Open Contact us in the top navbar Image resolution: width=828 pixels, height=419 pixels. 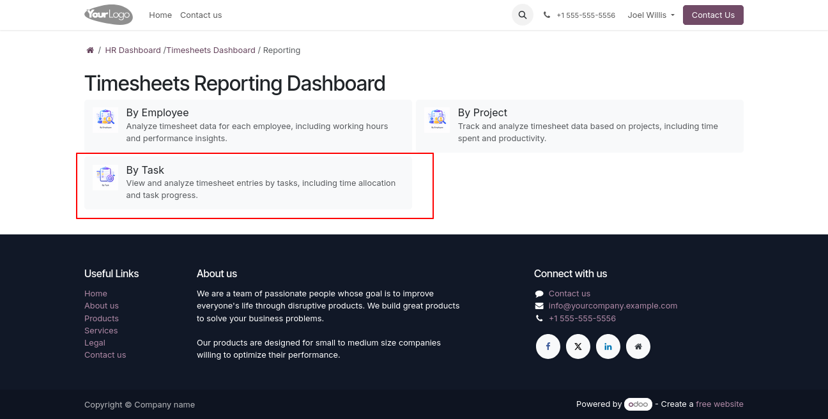[201, 15]
